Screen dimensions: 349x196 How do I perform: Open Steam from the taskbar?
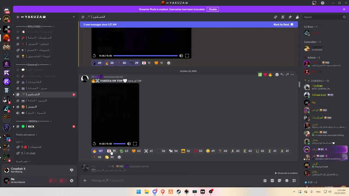tap(179, 192)
